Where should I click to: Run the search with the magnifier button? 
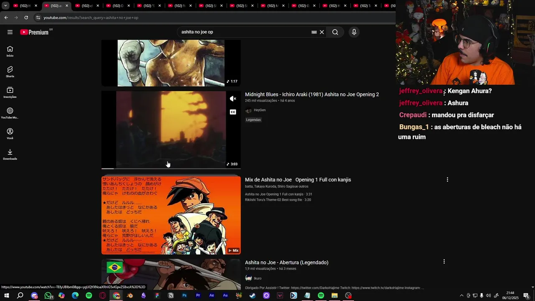pyautogui.click(x=335, y=32)
